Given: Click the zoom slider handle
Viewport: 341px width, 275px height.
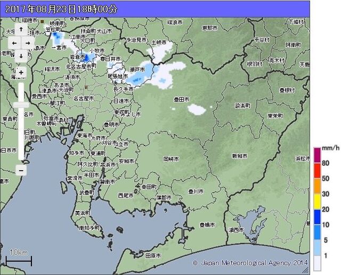Looking at the screenshot, I should tap(21, 105).
